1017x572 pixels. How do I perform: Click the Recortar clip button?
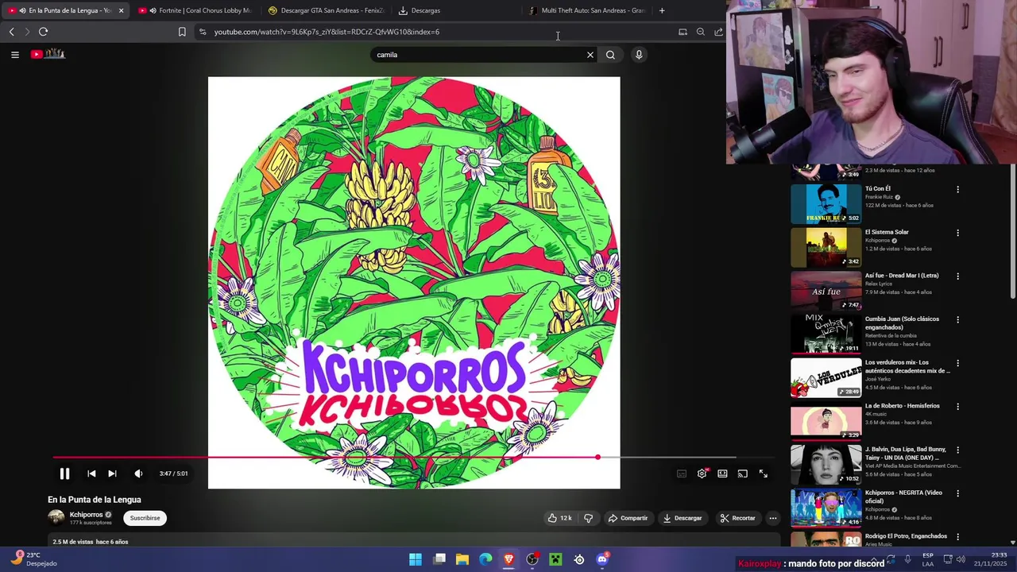pos(737,518)
